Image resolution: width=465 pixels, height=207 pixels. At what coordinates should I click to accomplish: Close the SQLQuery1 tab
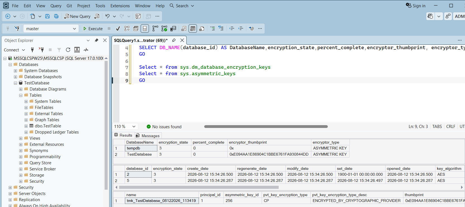(182, 40)
